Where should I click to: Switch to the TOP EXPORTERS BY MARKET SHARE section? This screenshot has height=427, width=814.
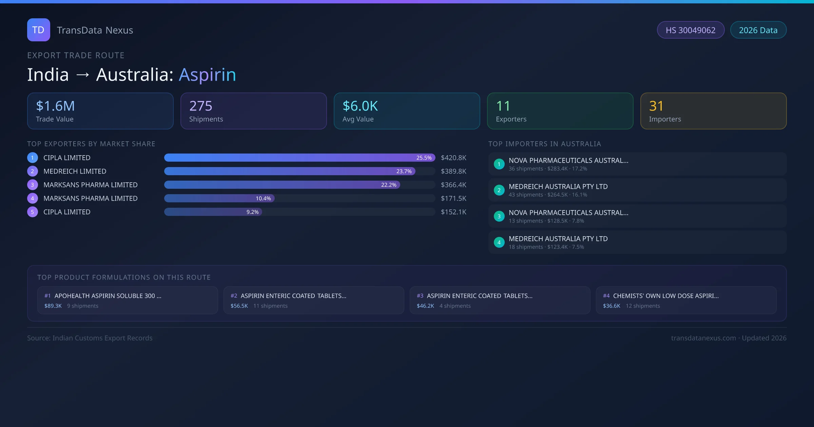point(91,144)
